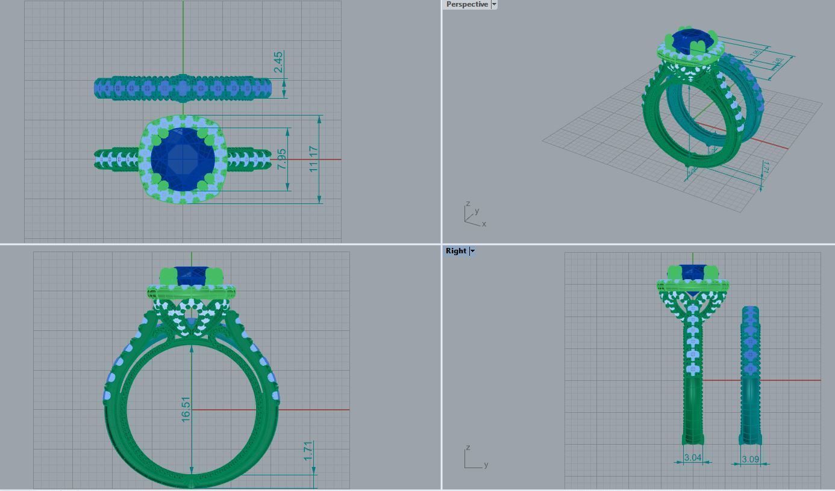The height and width of the screenshot is (491, 835).
Task: Select the teal wedding band in Right viewport
Action: tap(751, 376)
